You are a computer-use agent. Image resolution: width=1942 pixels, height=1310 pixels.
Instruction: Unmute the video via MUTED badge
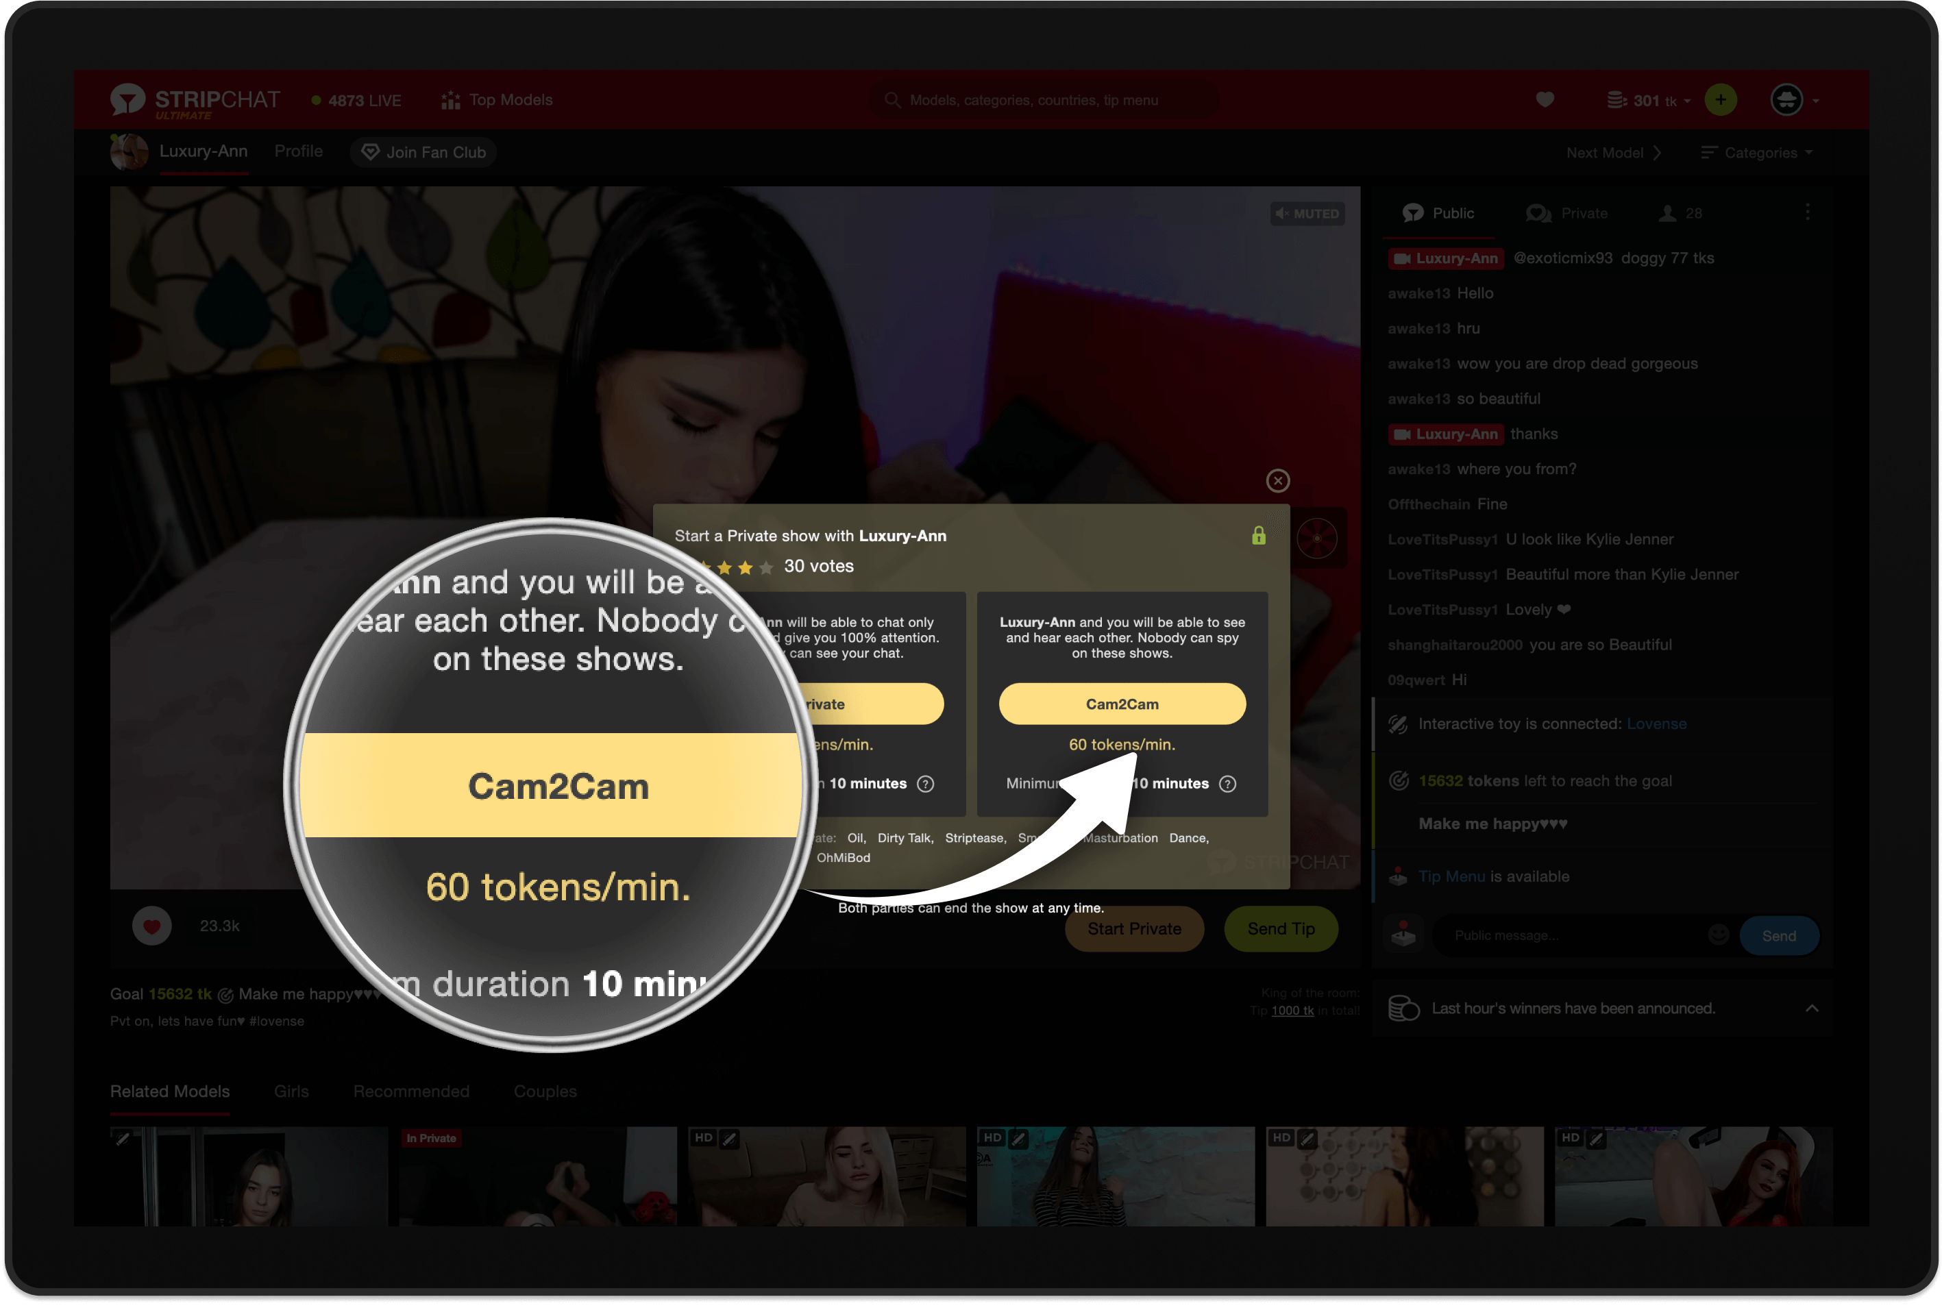click(x=1307, y=214)
